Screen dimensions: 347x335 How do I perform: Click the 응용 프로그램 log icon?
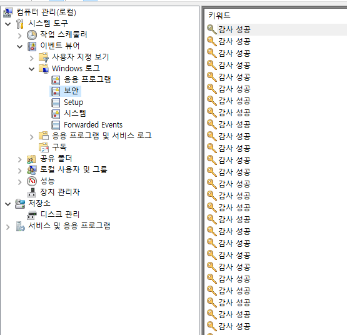56,80
